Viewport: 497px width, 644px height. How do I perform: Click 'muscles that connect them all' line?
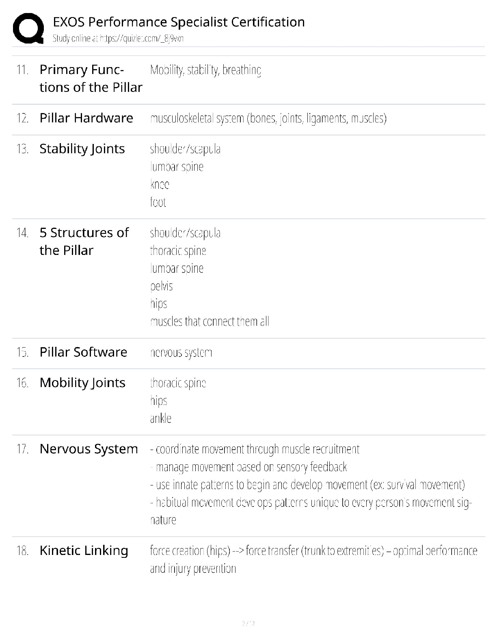click(210, 322)
